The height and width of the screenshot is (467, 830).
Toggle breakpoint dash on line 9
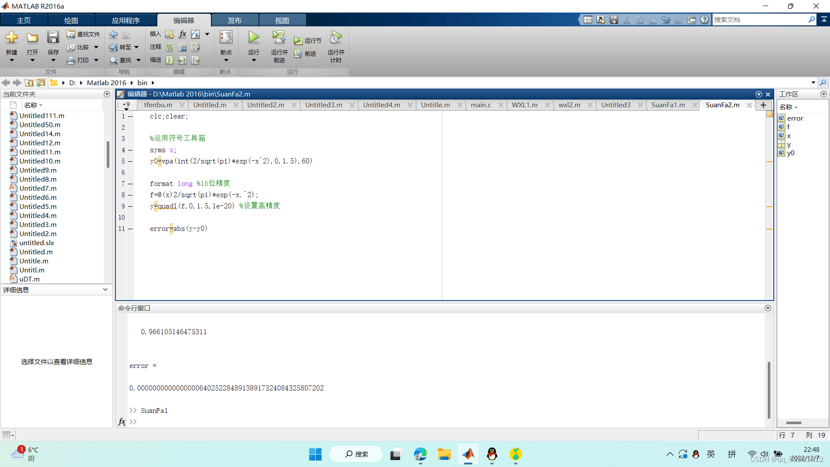click(x=130, y=206)
